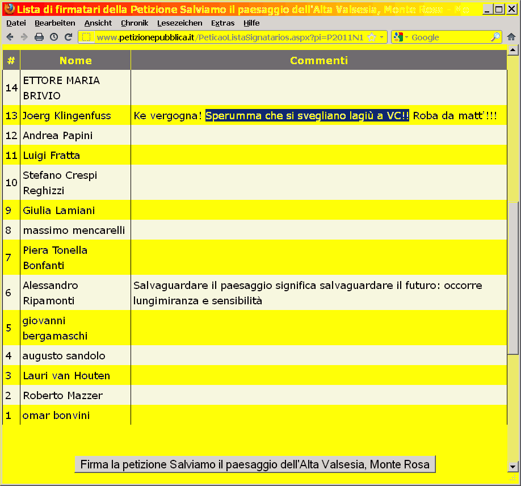521x486 pixels.
Task: Click the Forward navigation arrow
Action: [x=24, y=37]
